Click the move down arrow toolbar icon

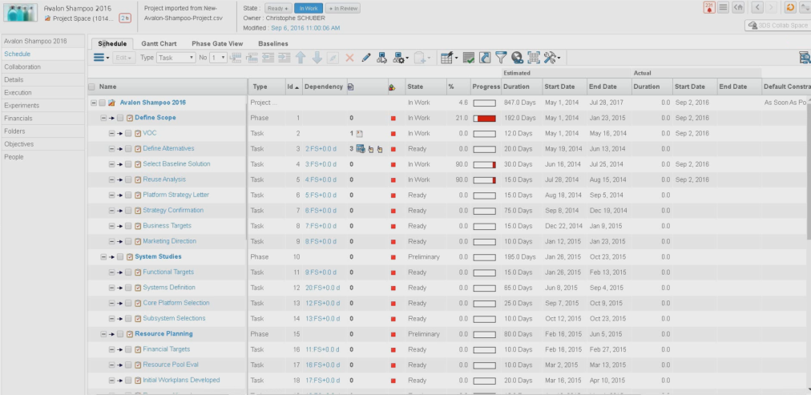coord(317,58)
